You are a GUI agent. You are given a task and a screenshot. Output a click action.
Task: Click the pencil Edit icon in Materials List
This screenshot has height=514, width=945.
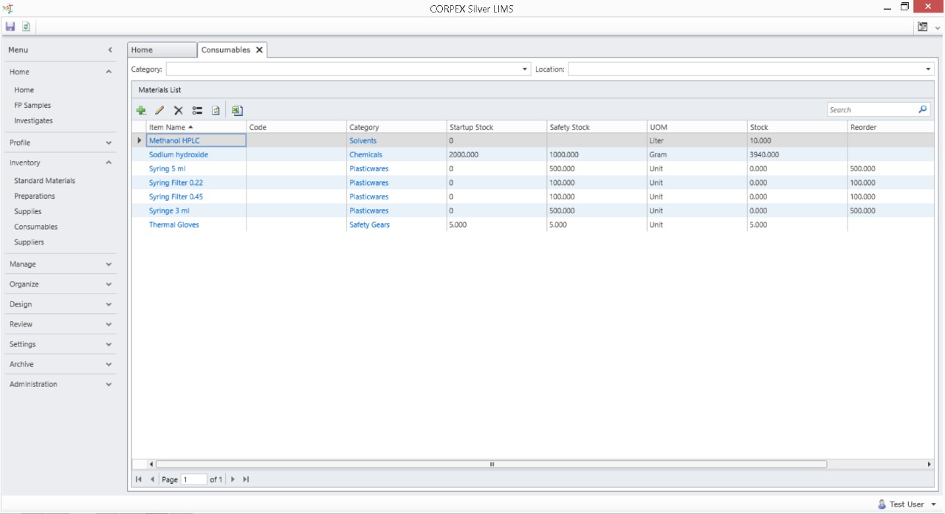[x=159, y=111]
